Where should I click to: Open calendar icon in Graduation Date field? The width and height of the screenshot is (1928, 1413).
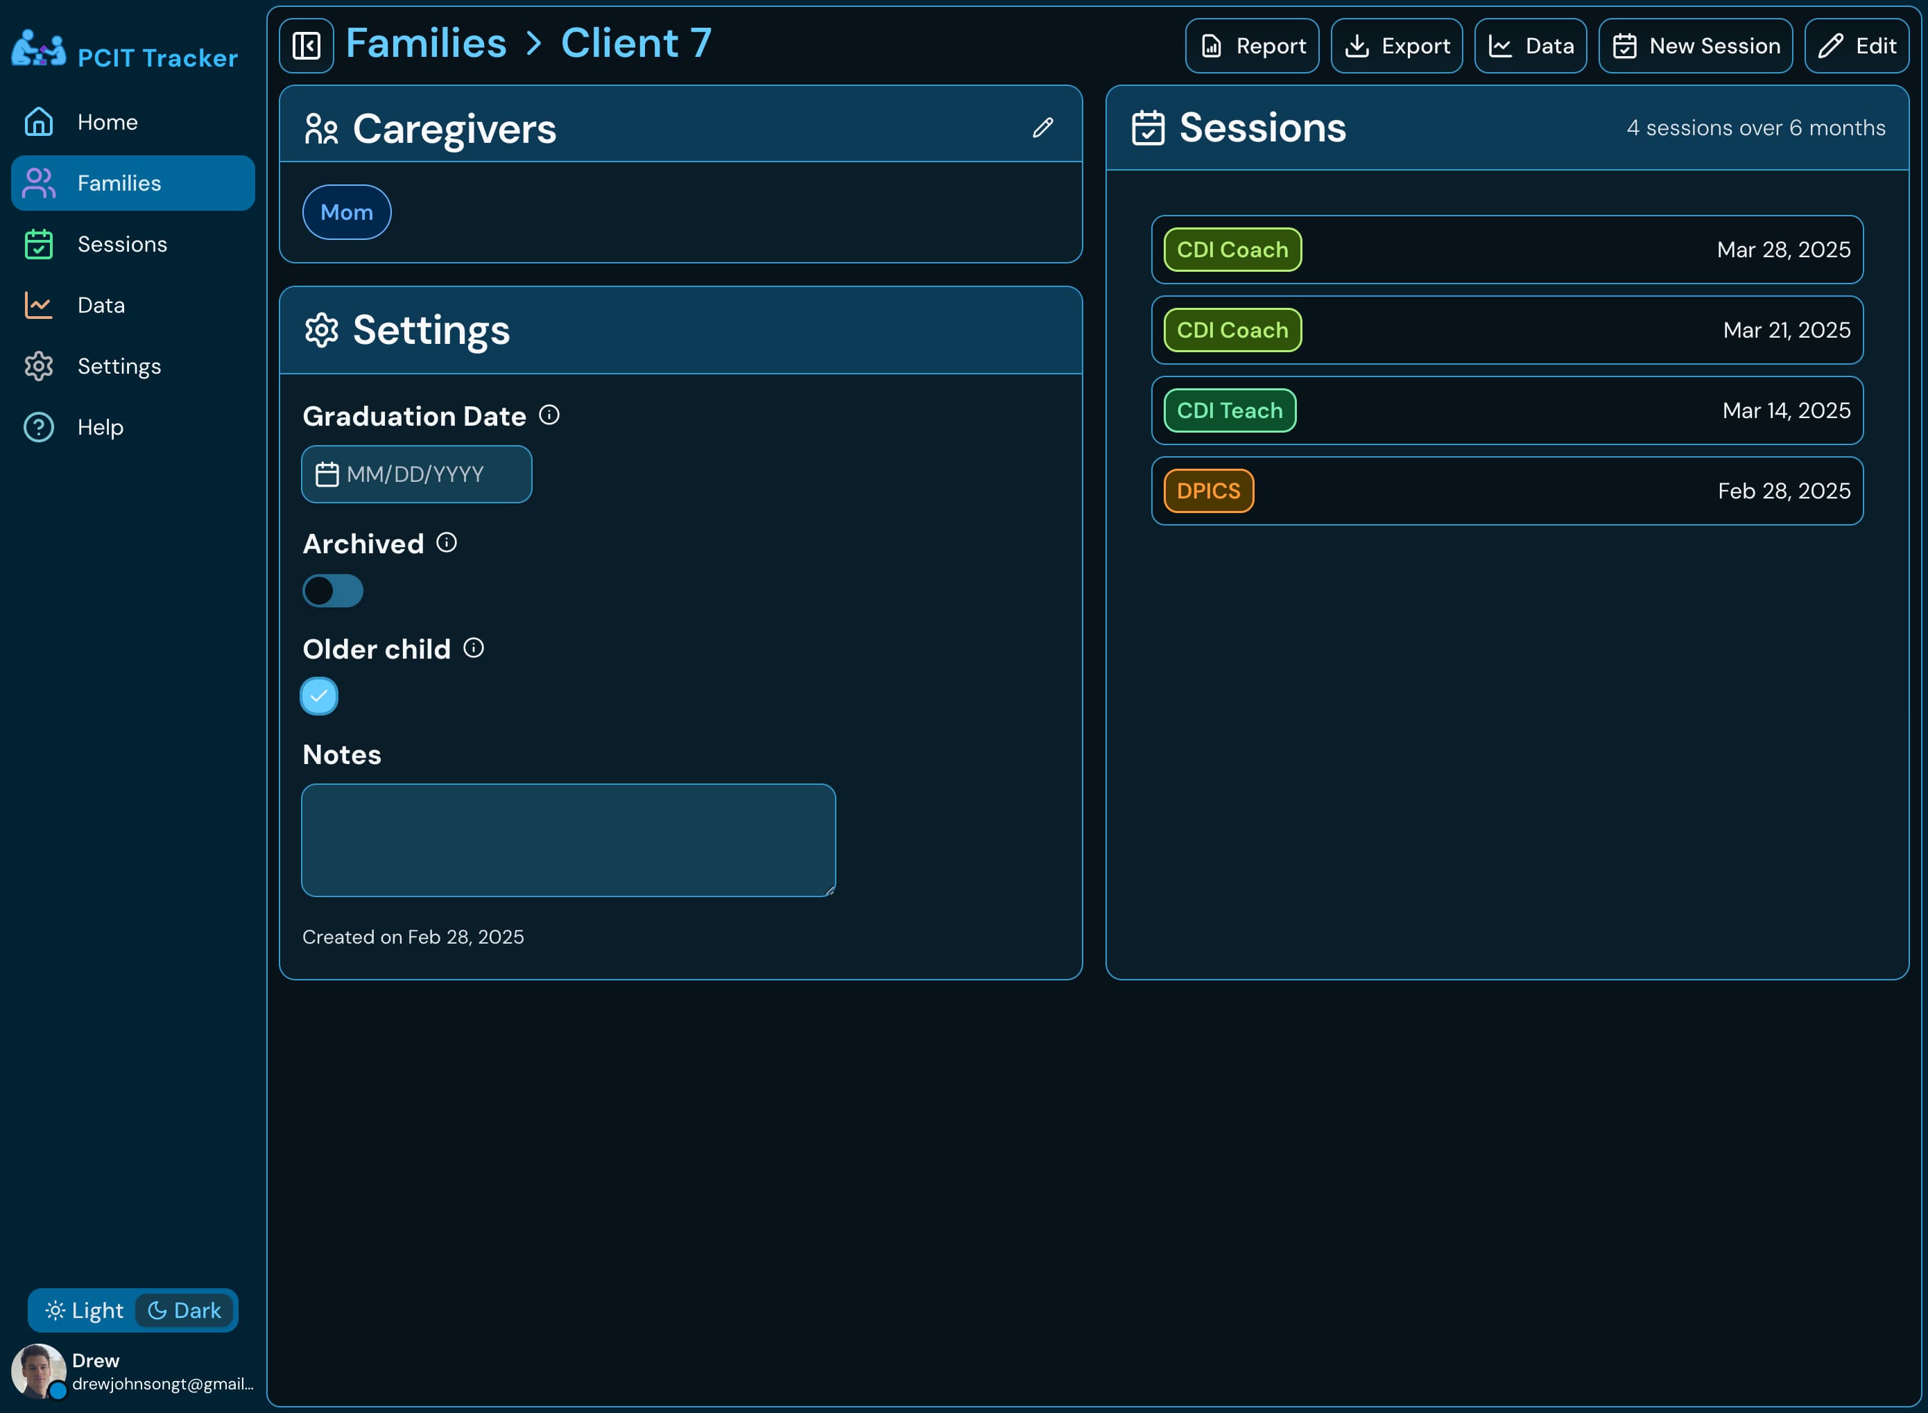pyautogui.click(x=327, y=474)
